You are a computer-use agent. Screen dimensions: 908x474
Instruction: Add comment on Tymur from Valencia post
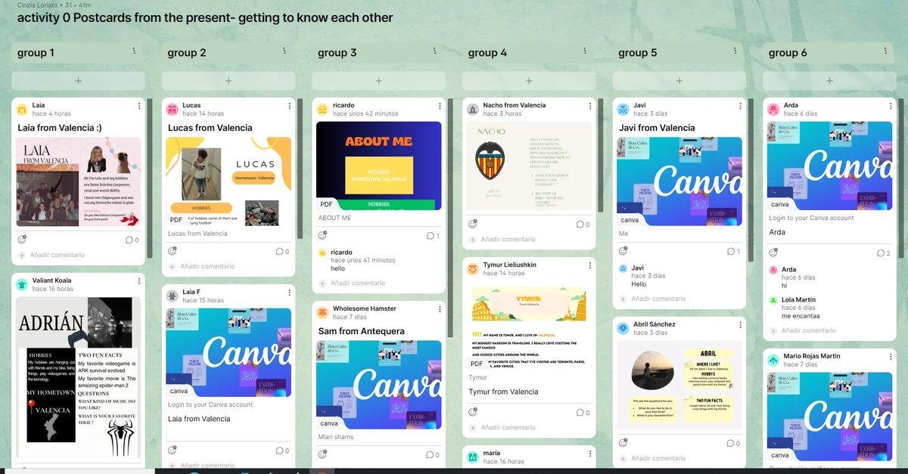508,427
